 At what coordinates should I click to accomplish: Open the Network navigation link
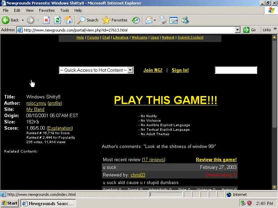(168, 37)
